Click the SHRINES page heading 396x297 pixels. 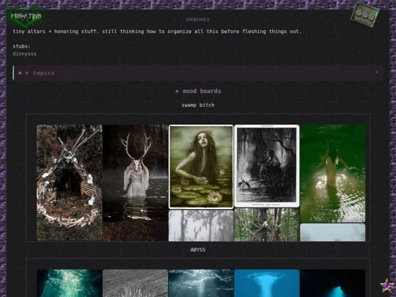pos(198,20)
